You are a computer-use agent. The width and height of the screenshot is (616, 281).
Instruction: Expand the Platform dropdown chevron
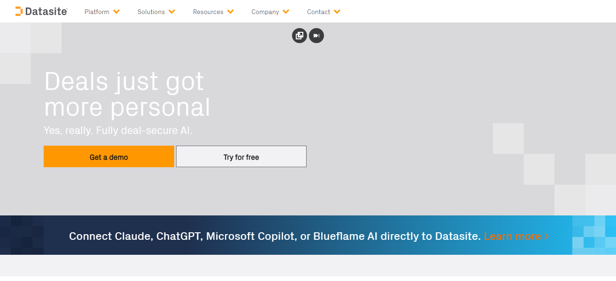click(x=116, y=12)
